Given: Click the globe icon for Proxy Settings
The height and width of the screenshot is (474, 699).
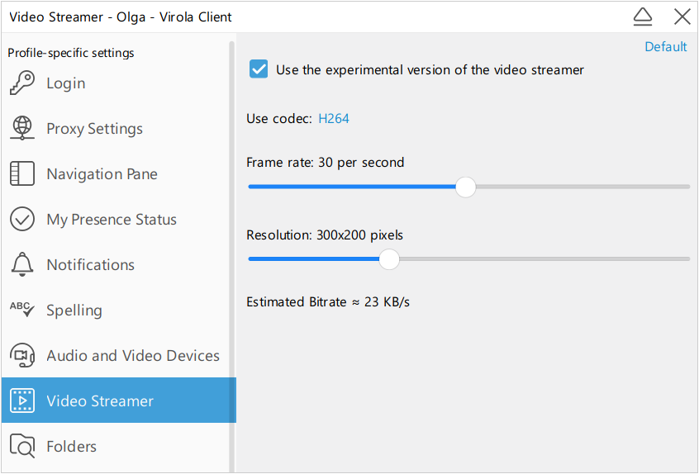Looking at the screenshot, I should pos(22,129).
